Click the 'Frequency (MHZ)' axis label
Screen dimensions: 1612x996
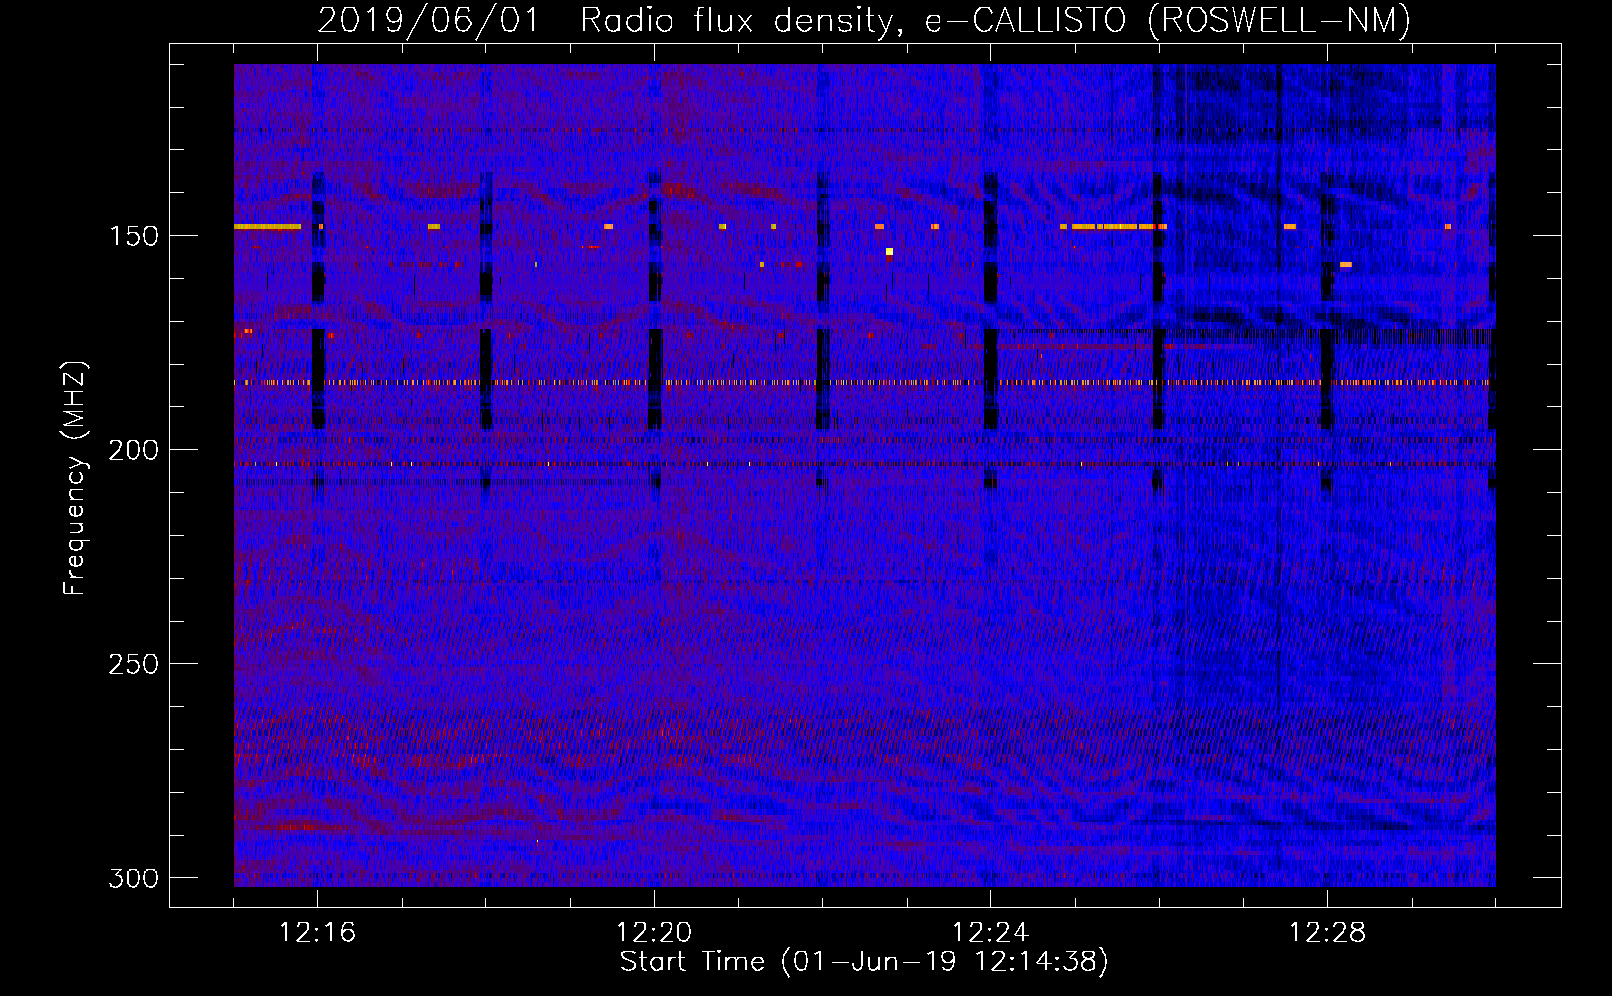tap(75, 477)
